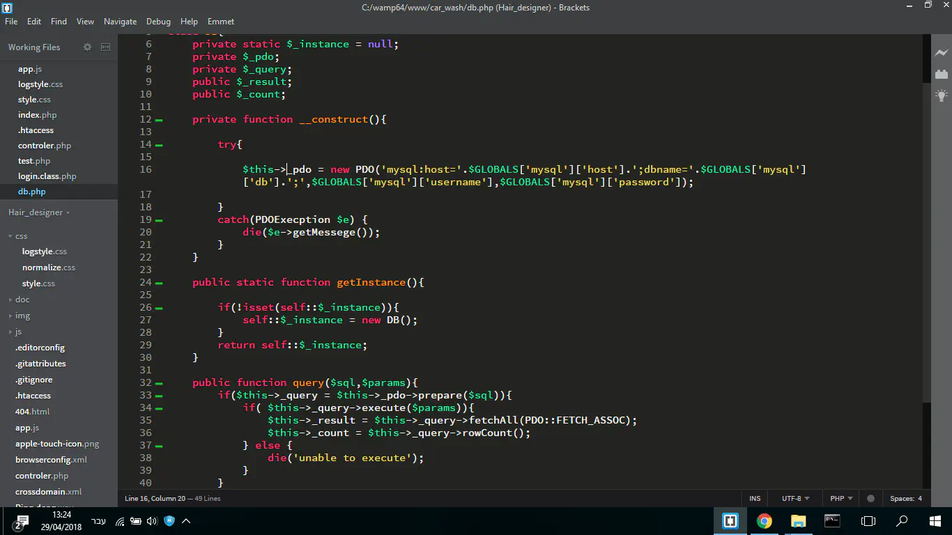
Task: Open the UTF-8 encoding dropdown
Action: 795,499
